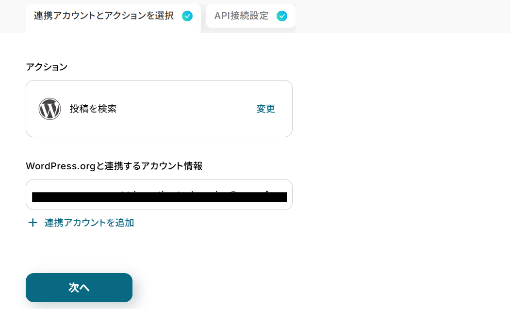510x309 pixels.
Task: Click the WordPress.orgと連携するアカウント情報 label
Action: pyautogui.click(x=114, y=166)
